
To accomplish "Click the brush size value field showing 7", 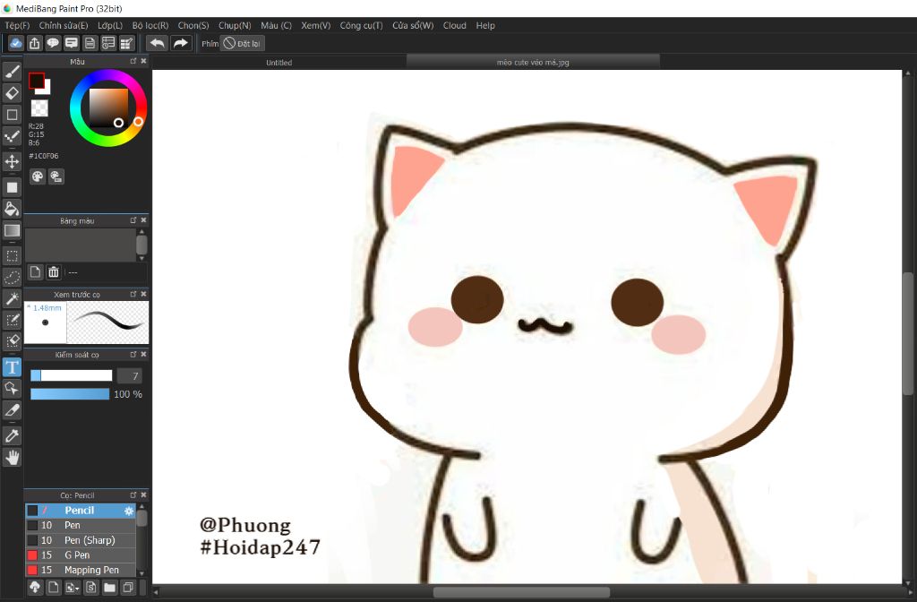I will [129, 376].
